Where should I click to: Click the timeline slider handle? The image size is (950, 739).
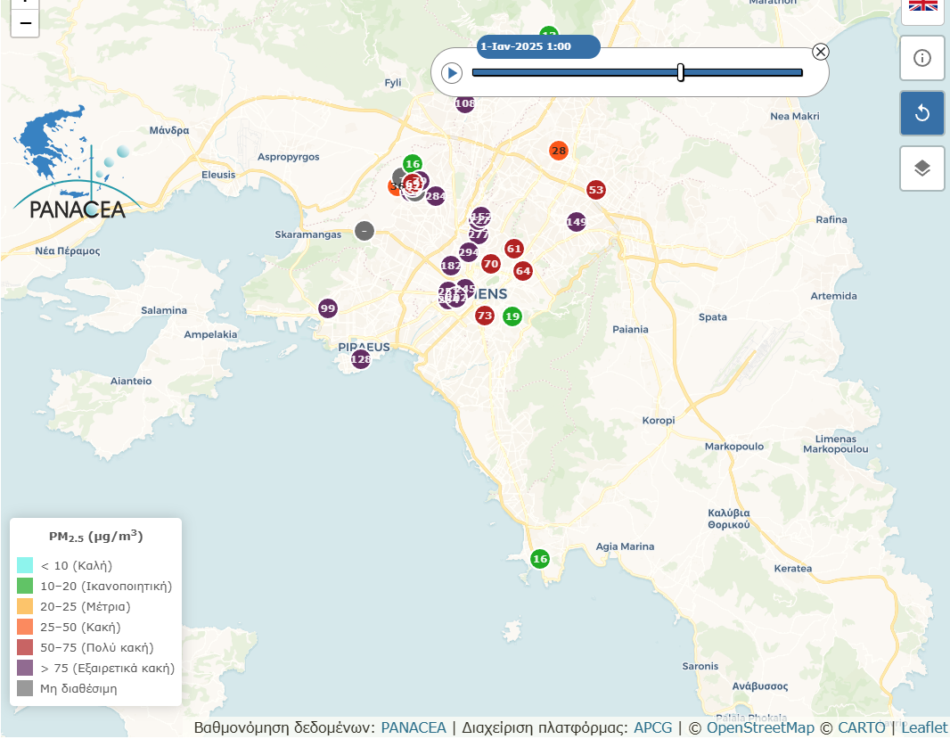pos(681,73)
